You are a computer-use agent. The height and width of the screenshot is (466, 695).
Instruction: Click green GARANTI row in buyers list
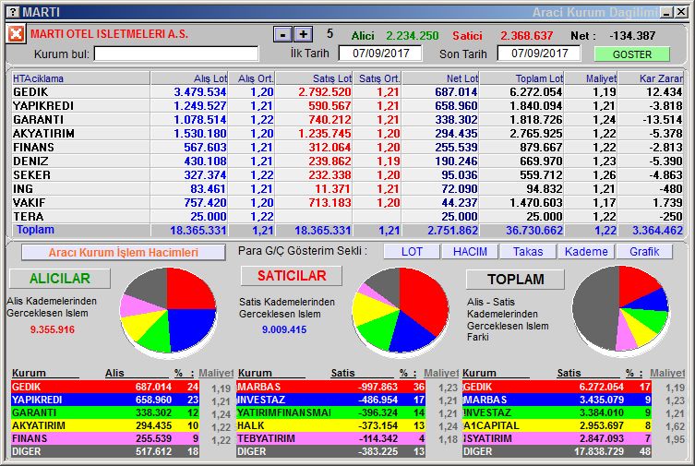tap(105, 412)
